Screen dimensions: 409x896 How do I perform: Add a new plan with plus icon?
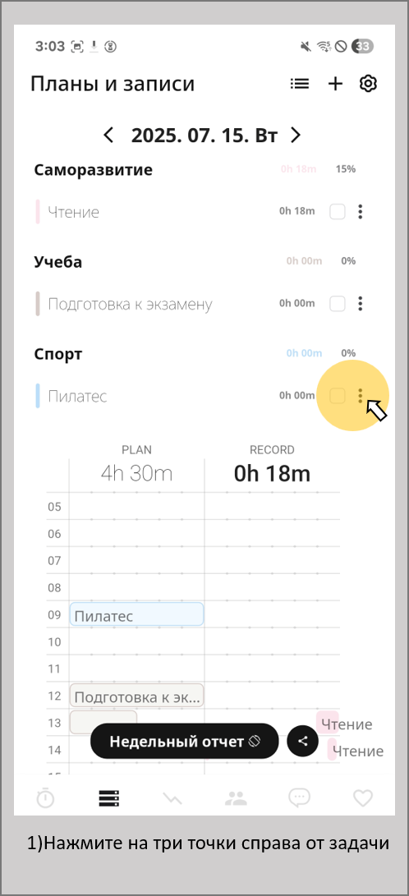click(x=335, y=84)
